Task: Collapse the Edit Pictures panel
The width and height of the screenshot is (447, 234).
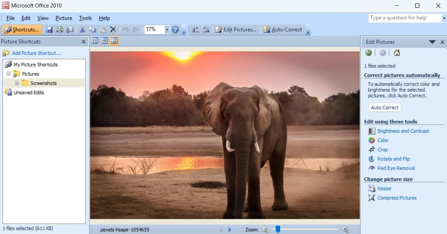Action: point(432,42)
